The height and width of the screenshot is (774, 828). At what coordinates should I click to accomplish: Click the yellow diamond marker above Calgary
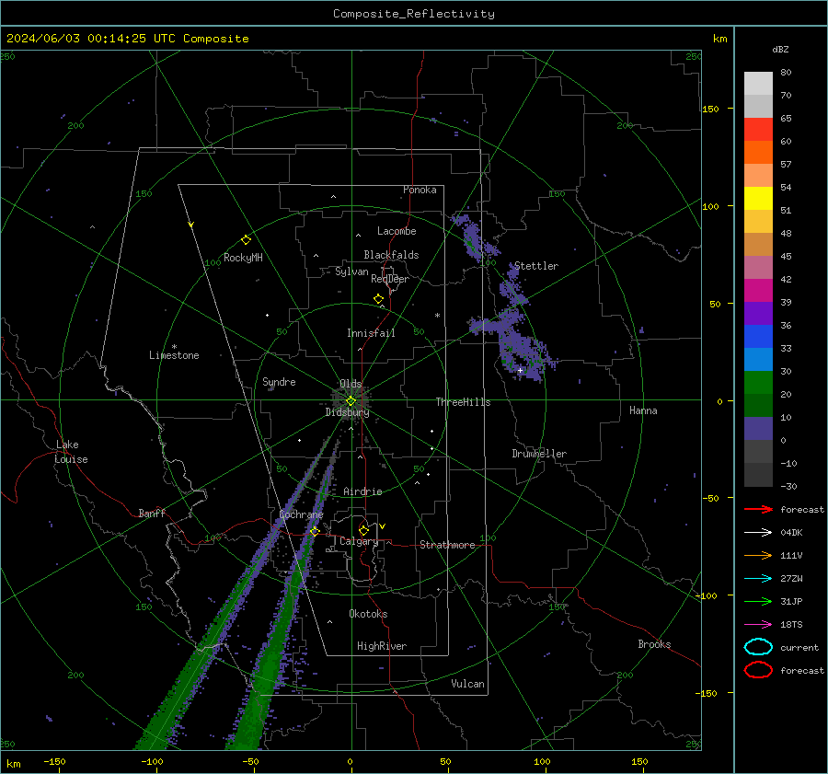[363, 530]
